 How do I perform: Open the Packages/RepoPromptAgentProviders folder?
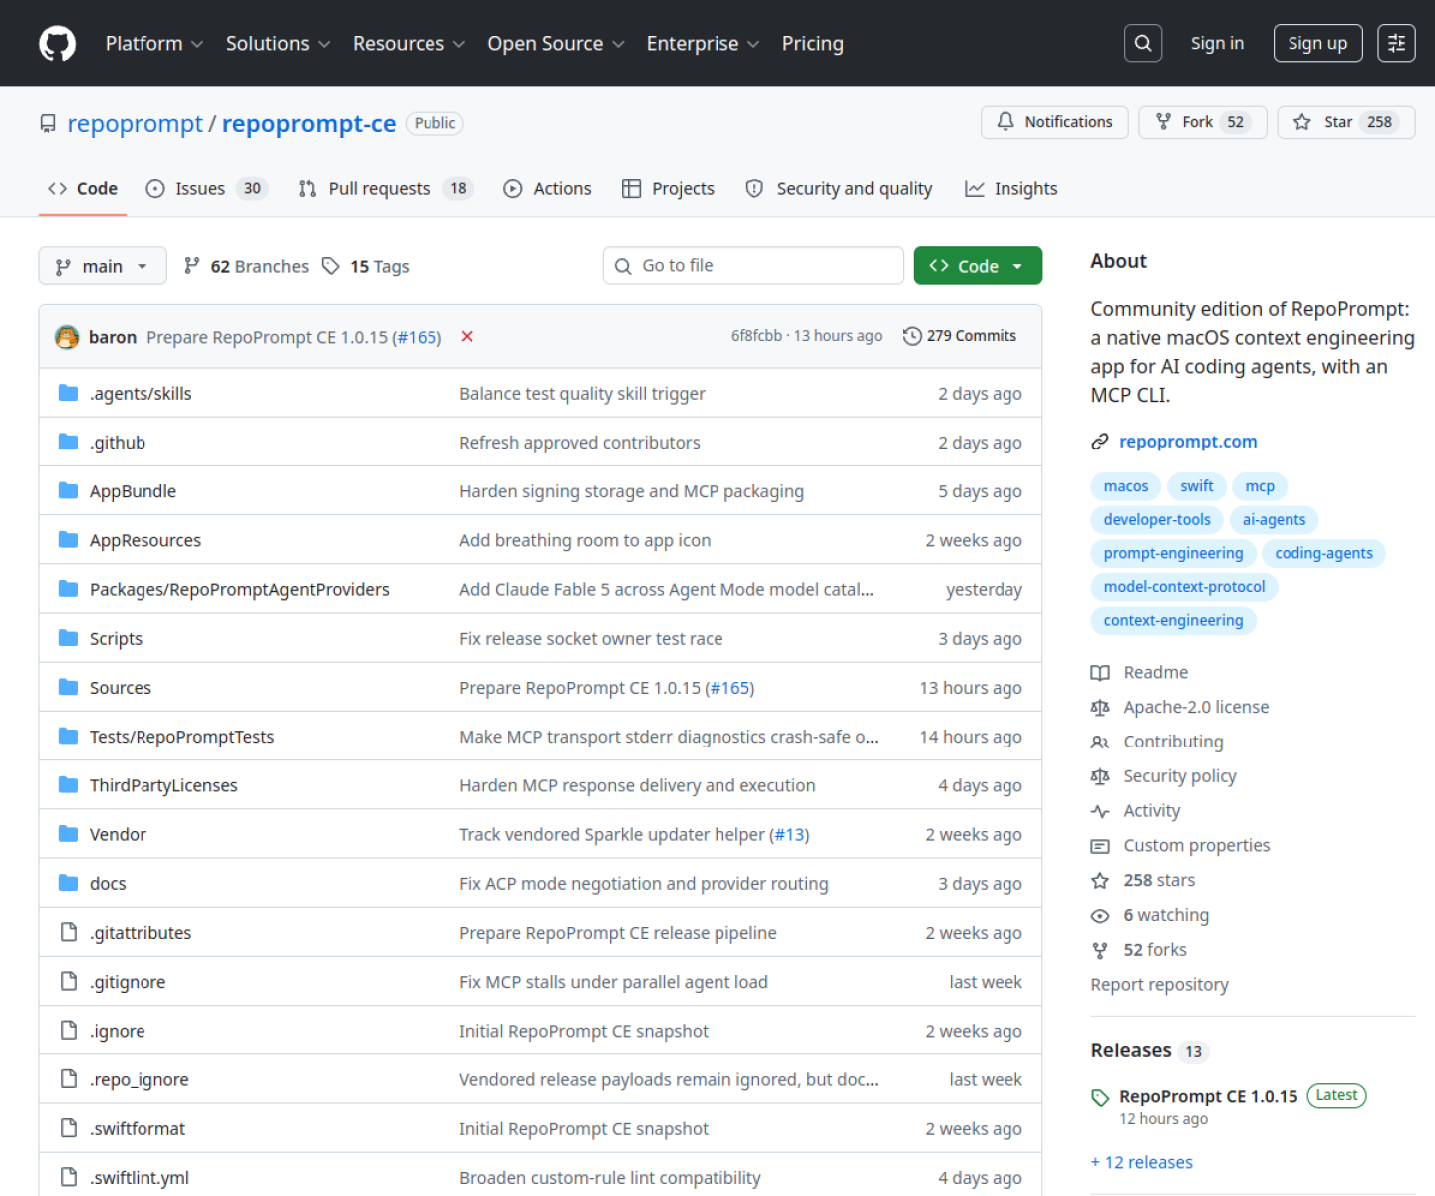(x=239, y=589)
